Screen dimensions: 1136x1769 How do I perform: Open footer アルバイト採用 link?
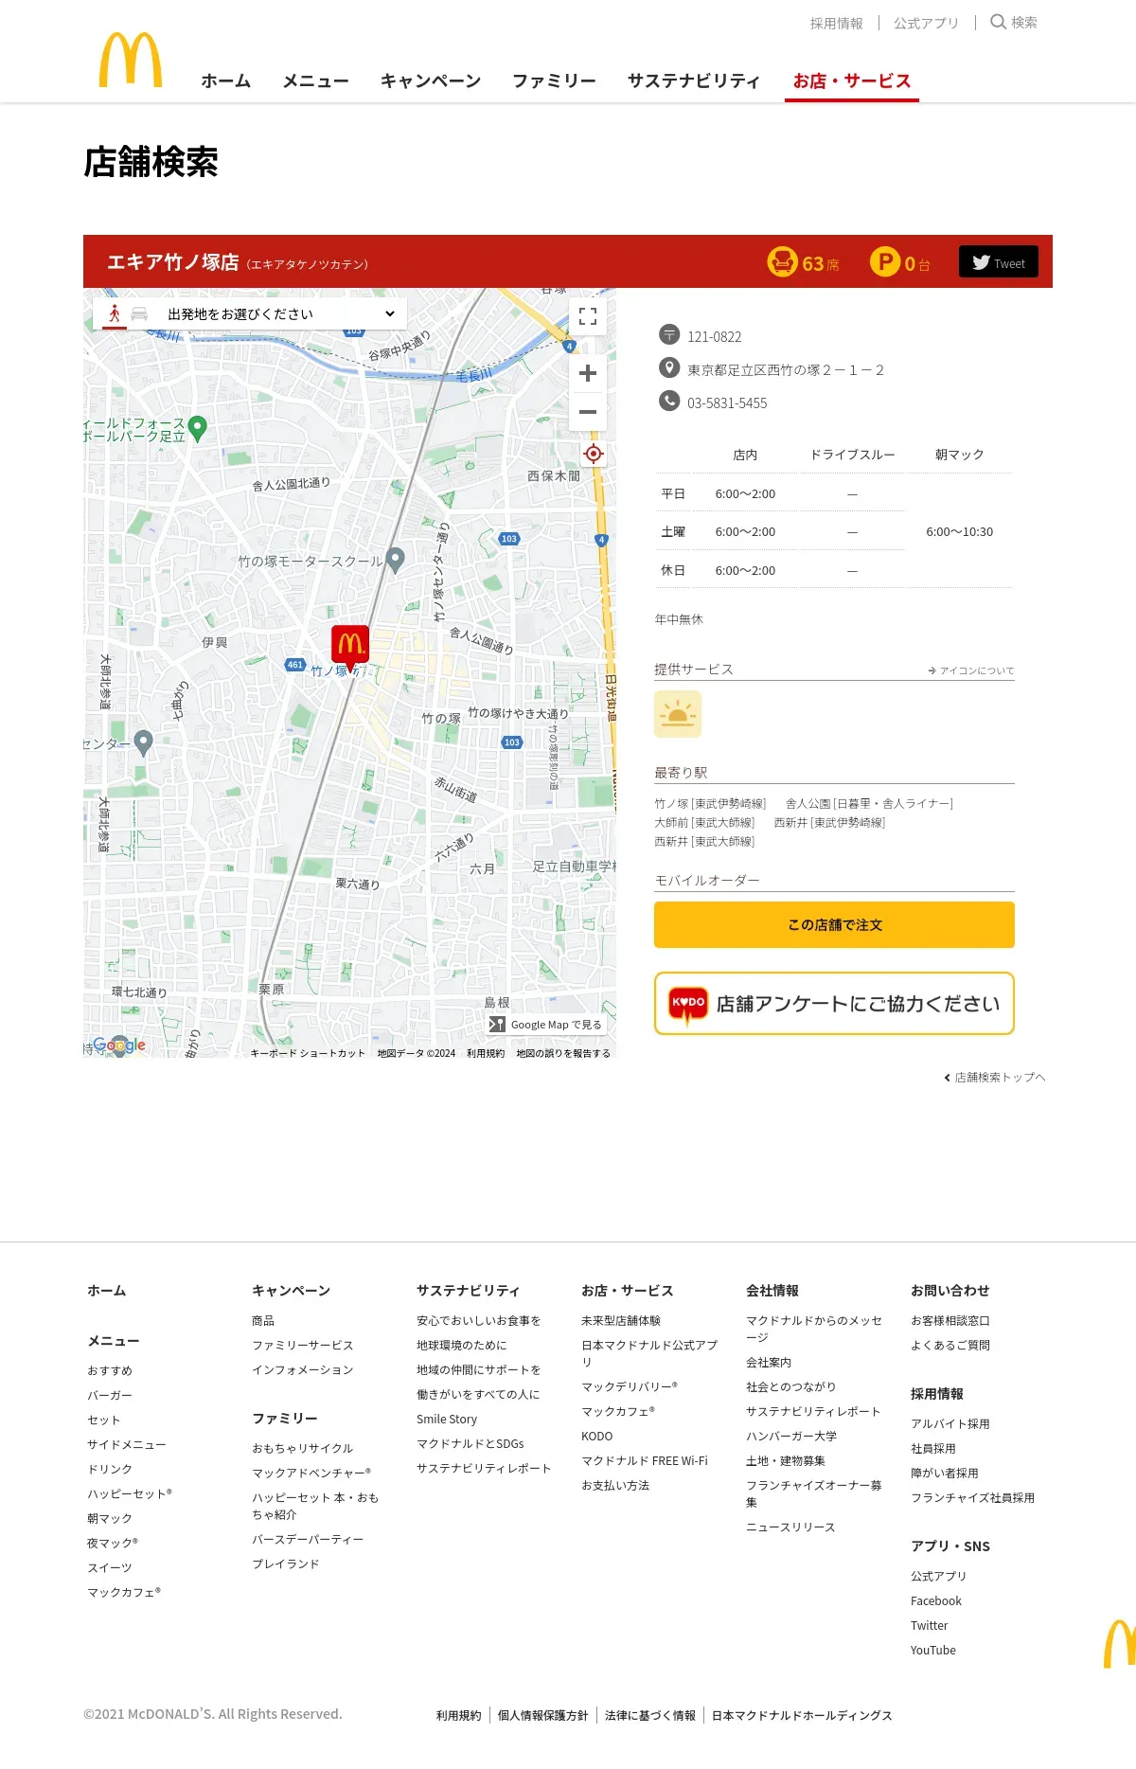click(950, 1423)
